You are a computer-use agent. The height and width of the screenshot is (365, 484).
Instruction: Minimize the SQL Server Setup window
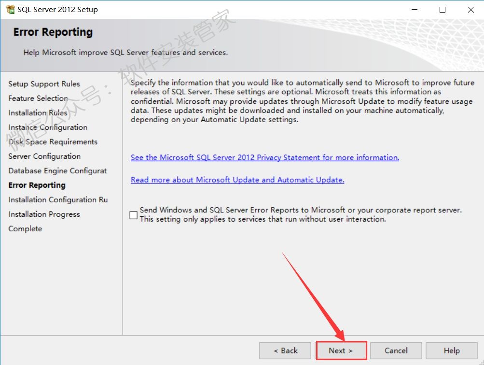[415, 10]
